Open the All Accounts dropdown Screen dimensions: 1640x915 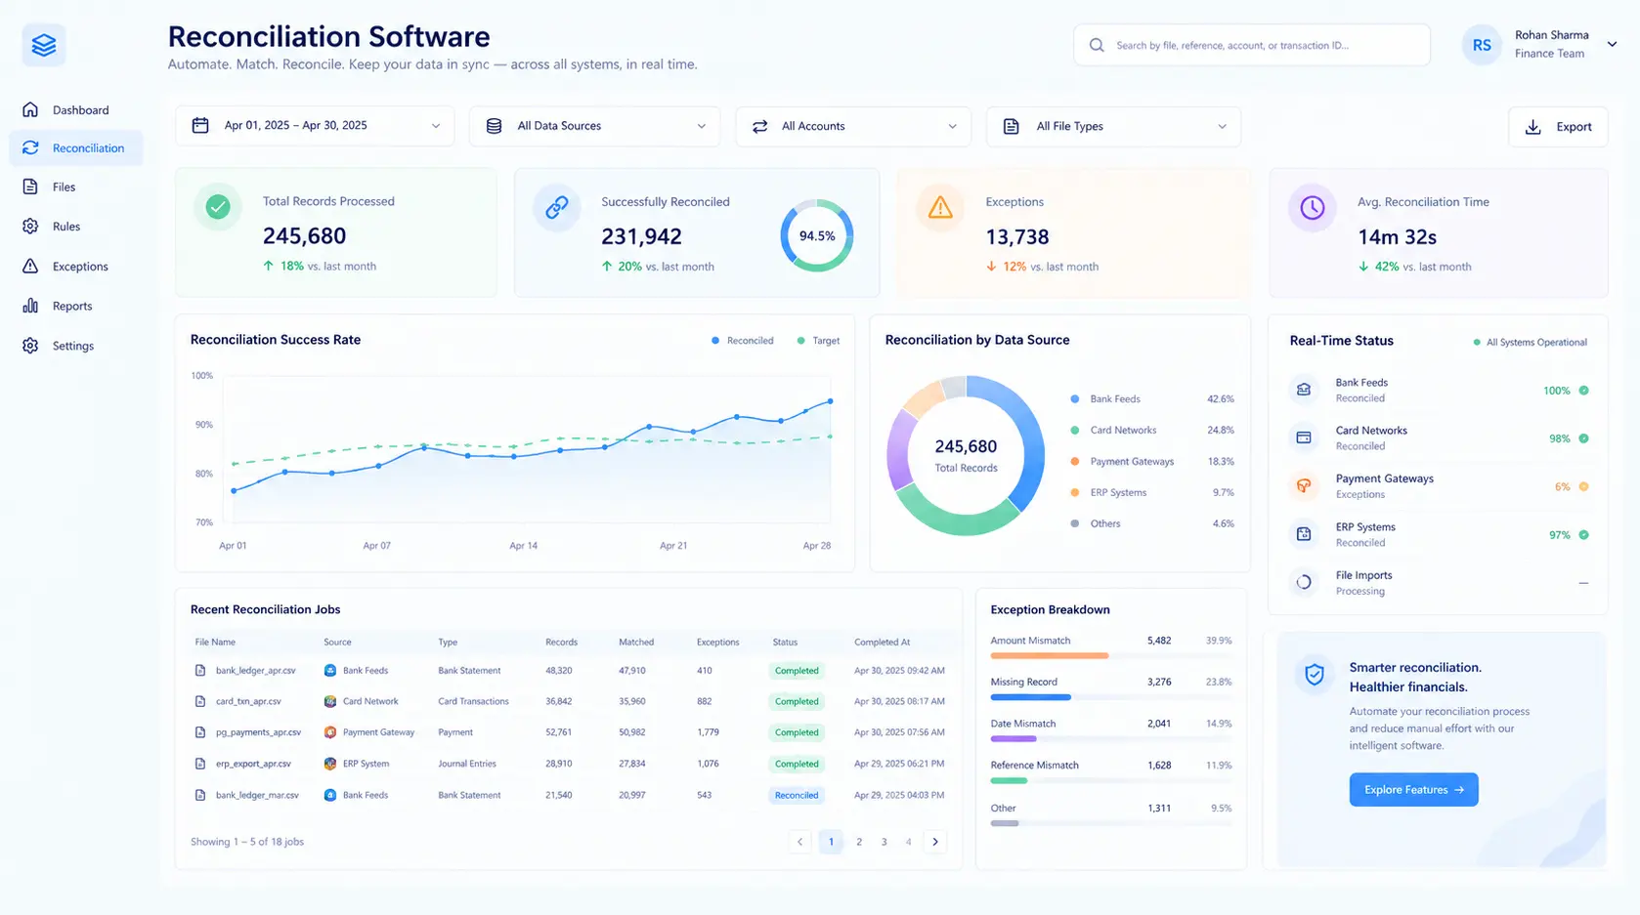click(x=853, y=126)
